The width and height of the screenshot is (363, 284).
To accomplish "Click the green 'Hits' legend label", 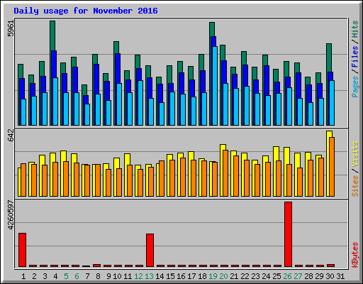I will point(354,29).
